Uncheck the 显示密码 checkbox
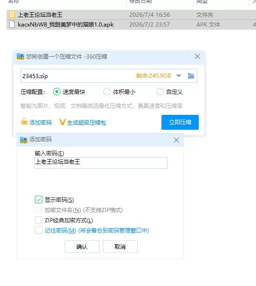 (x=39, y=200)
